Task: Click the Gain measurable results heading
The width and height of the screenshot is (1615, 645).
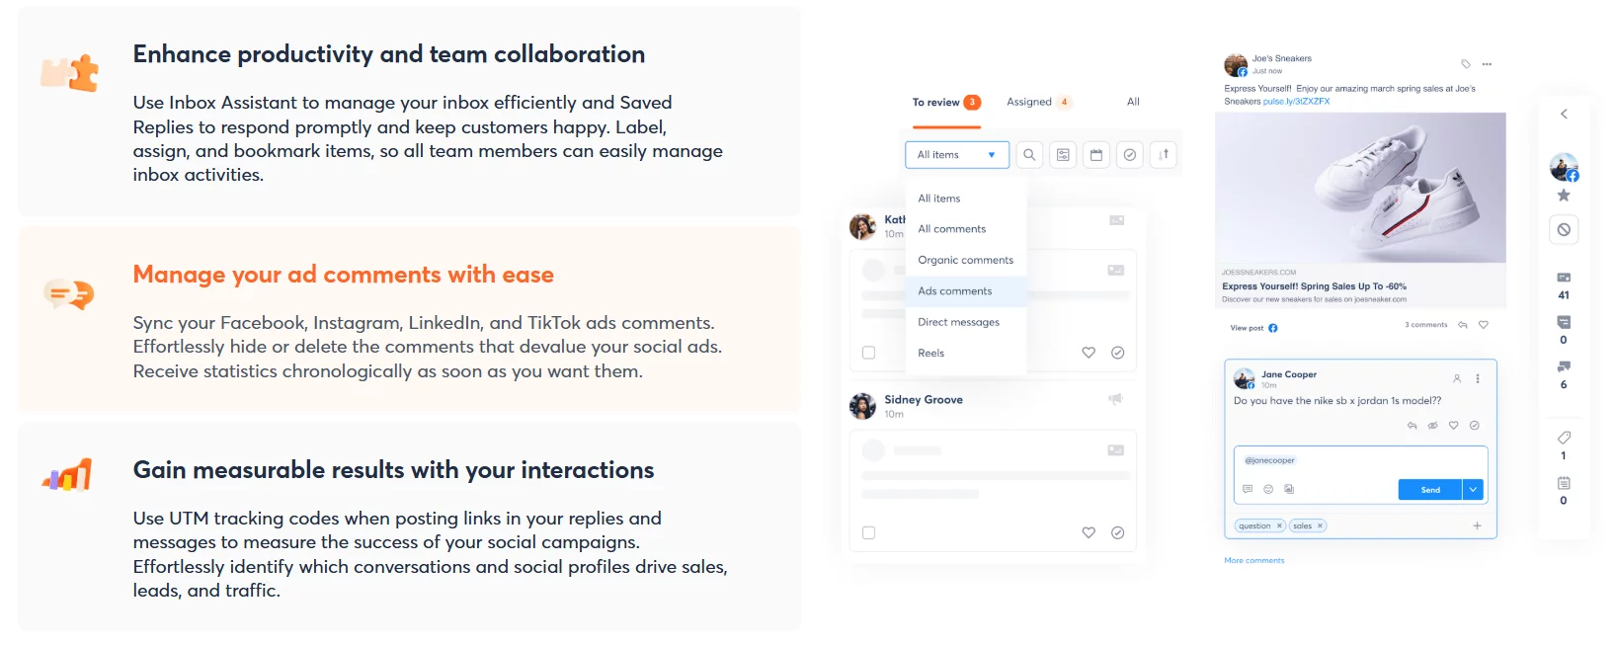Action: (x=394, y=470)
